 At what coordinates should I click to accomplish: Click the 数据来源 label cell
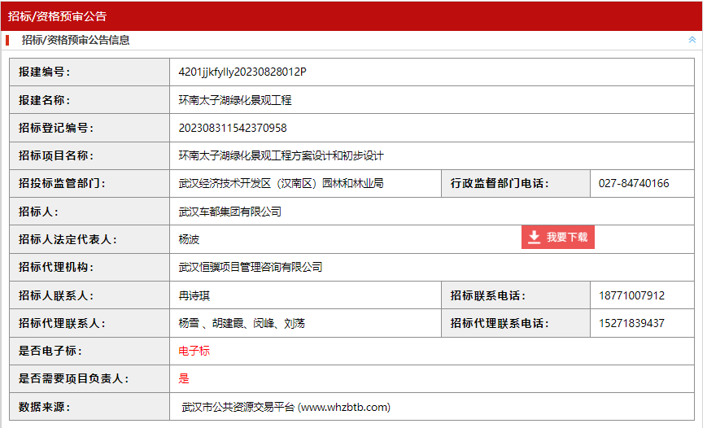(x=89, y=407)
